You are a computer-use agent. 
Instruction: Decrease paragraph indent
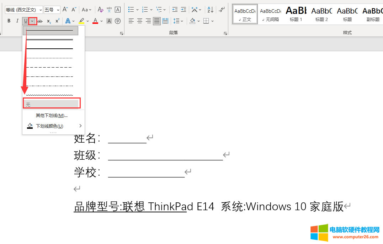(175, 10)
